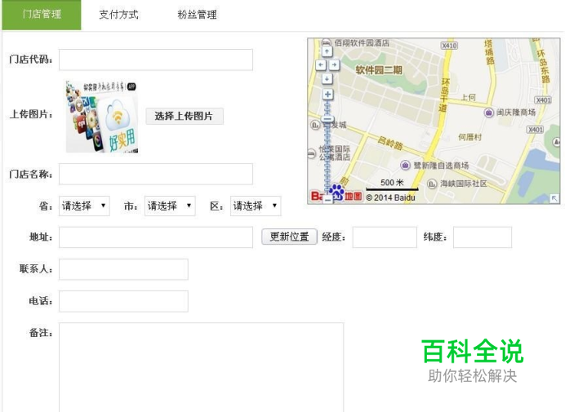This screenshot has width=565, height=412.
Task: Switch to the 支付方式 tab
Action: 119,15
